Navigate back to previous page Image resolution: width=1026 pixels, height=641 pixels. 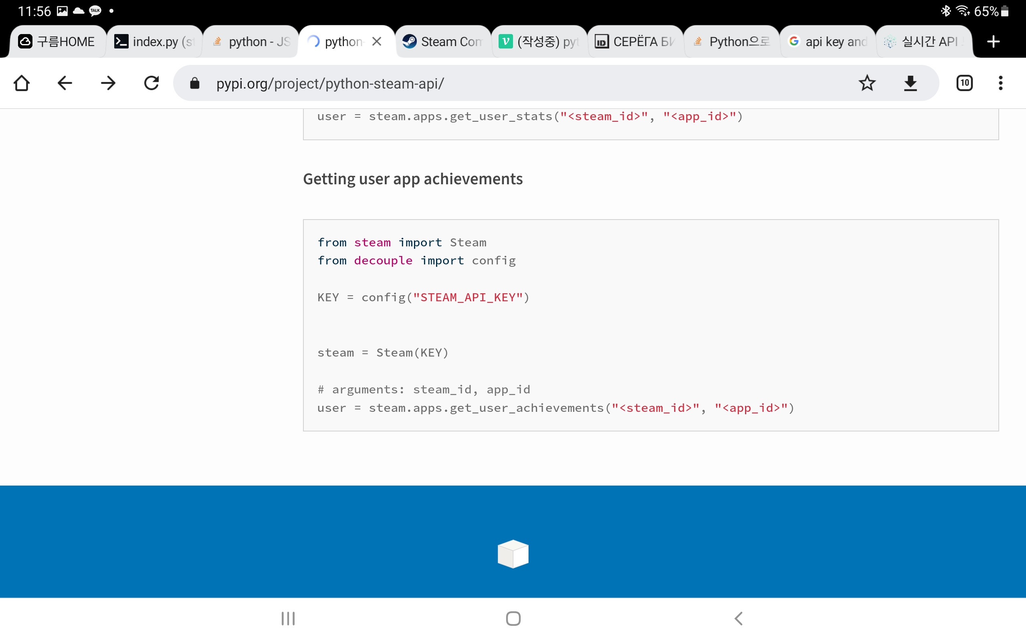65,83
